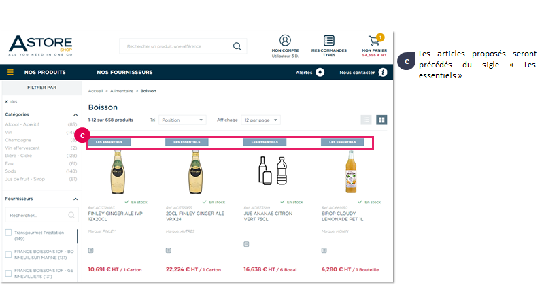This screenshot has width=544, height=306.
Task: Click supplier search magnifier icon
Action: 71,215
